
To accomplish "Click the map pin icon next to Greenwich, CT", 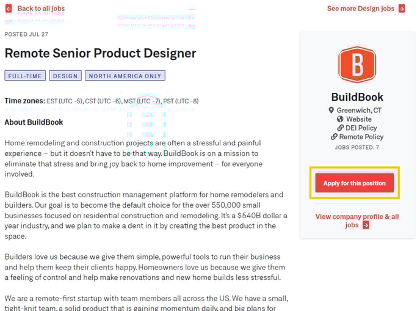I will tap(331, 110).
